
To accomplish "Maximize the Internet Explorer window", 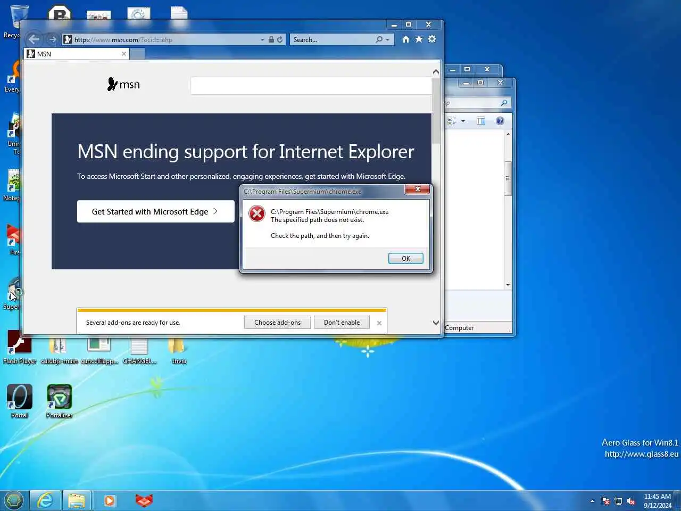I will [409, 24].
